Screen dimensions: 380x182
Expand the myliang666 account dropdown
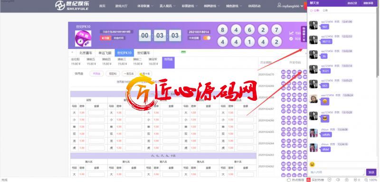tap(302, 6)
